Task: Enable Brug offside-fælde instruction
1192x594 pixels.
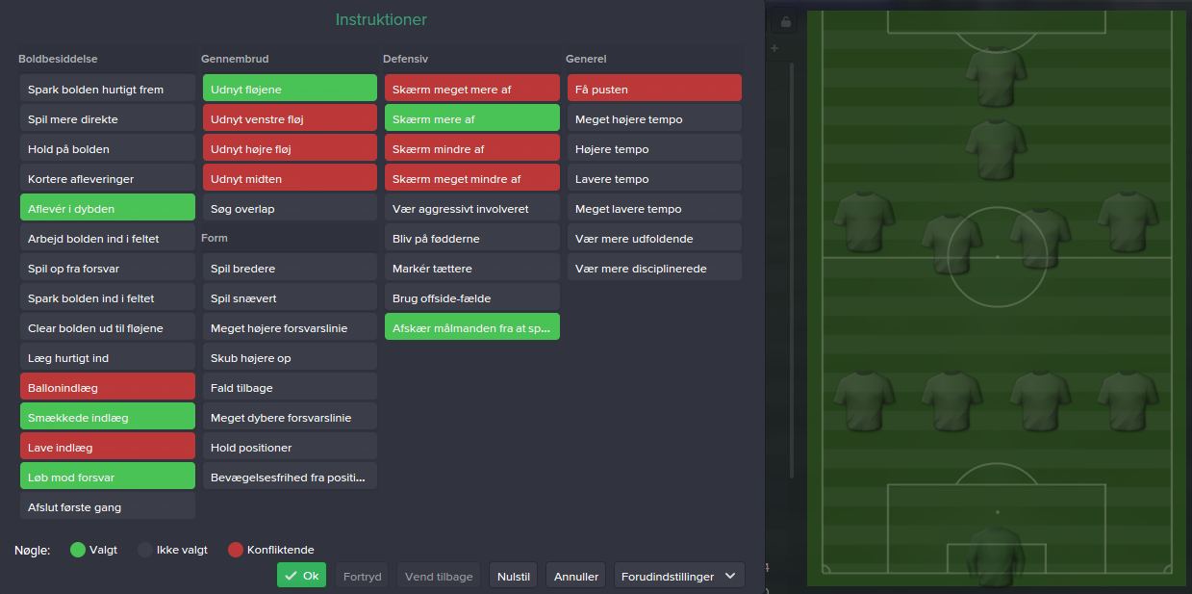Action: 471,297
